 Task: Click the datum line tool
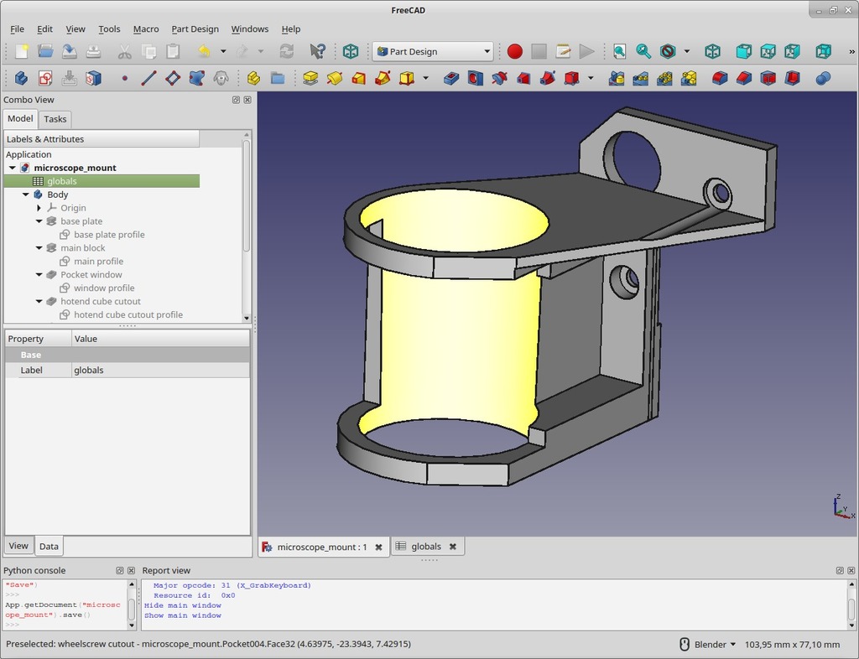click(x=148, y=78)
